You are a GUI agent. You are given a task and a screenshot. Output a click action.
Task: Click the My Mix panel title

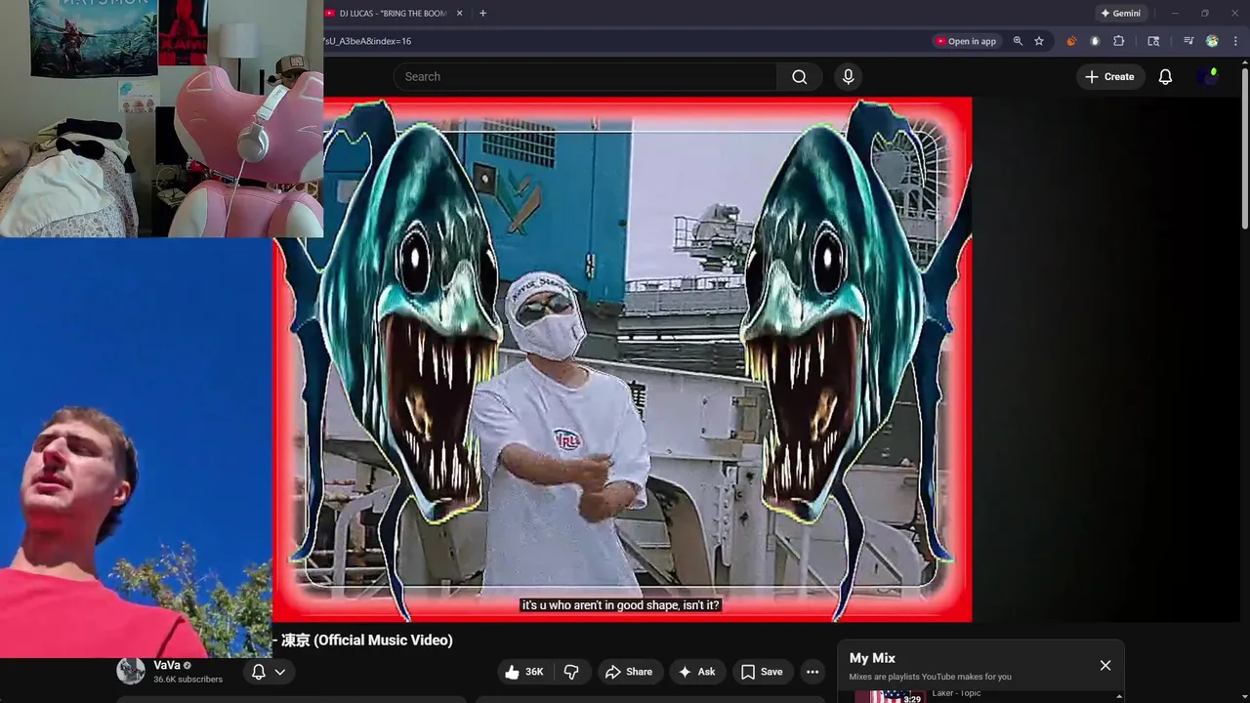pos(872,658)
